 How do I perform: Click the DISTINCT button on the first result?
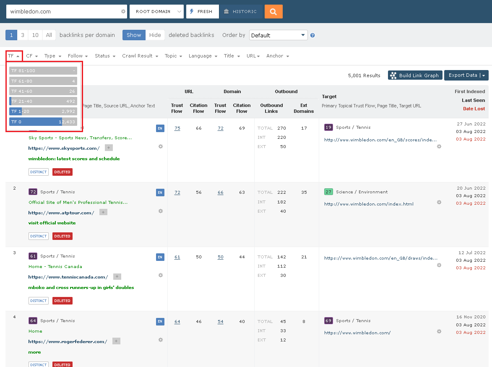[38, 172]
